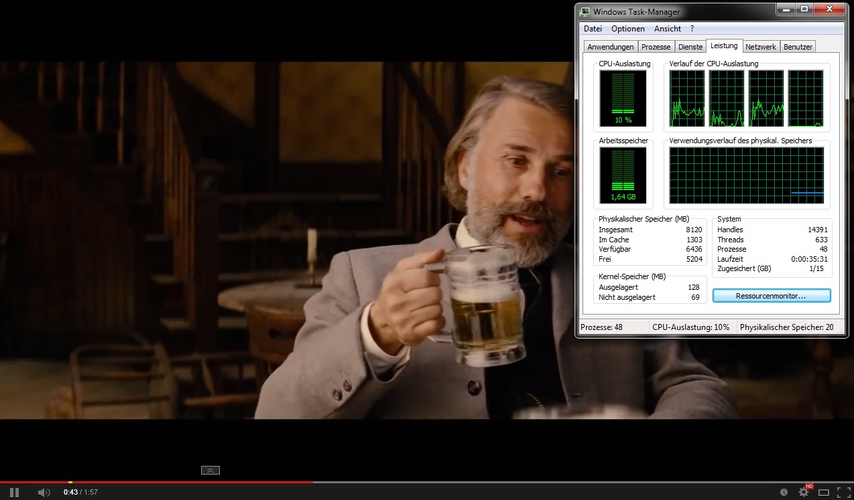Click the Arbeitsspeicher 1,64 GB gauge
This screenshot has height=500, width=854.
tap(623, 176)
